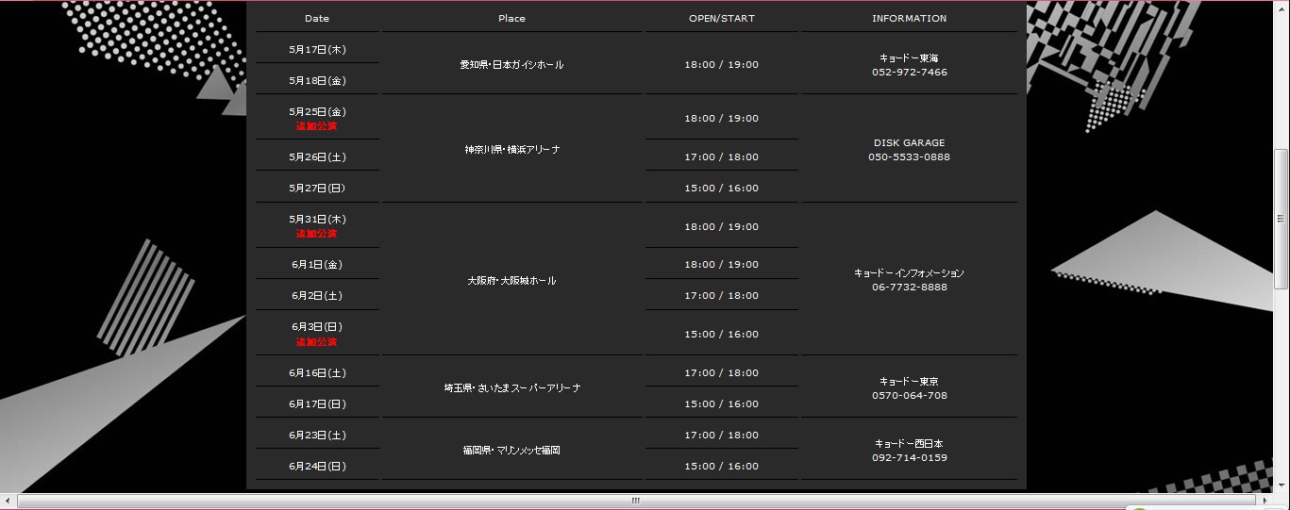Image resolution: width=1290 pixels, height=510 pixels.
Task: Click the キョードー東海 phone number 052-972-7466
Action: [909, 73]
